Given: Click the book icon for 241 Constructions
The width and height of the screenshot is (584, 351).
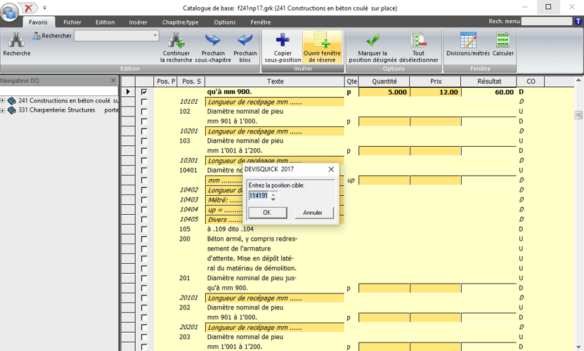Looking at the screenshot, I should tap(12, 101).
